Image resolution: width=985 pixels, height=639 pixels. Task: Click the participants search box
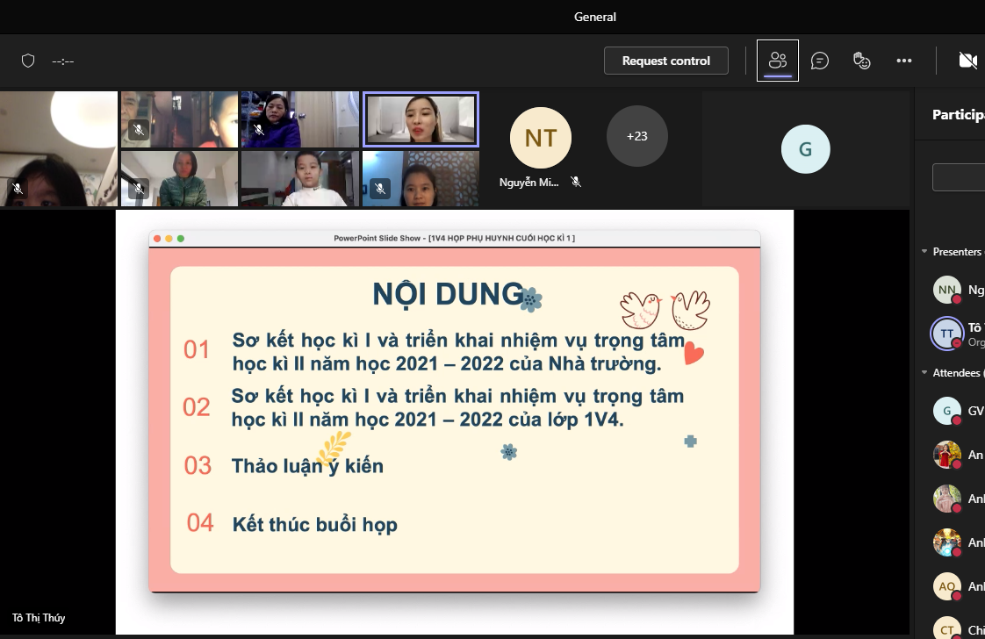959,177
